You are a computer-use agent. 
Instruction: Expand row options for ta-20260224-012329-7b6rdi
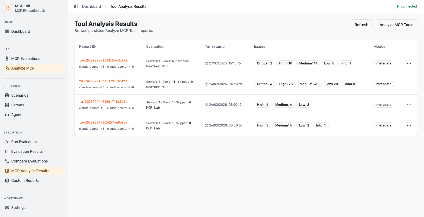pos(409,84)
